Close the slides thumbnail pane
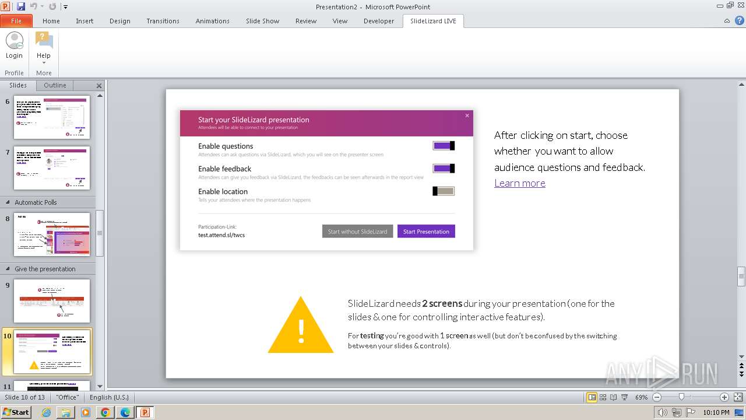 click(99, 86)
